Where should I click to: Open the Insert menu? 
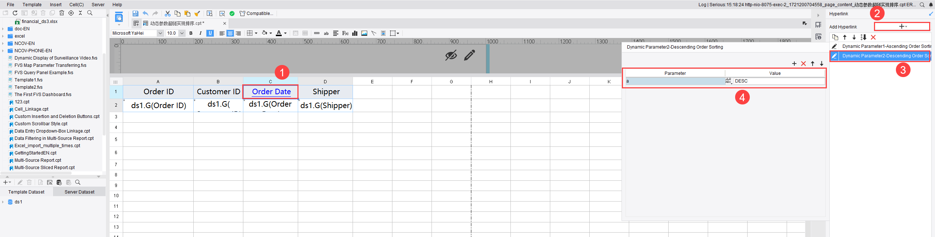[x=56, y=5]
